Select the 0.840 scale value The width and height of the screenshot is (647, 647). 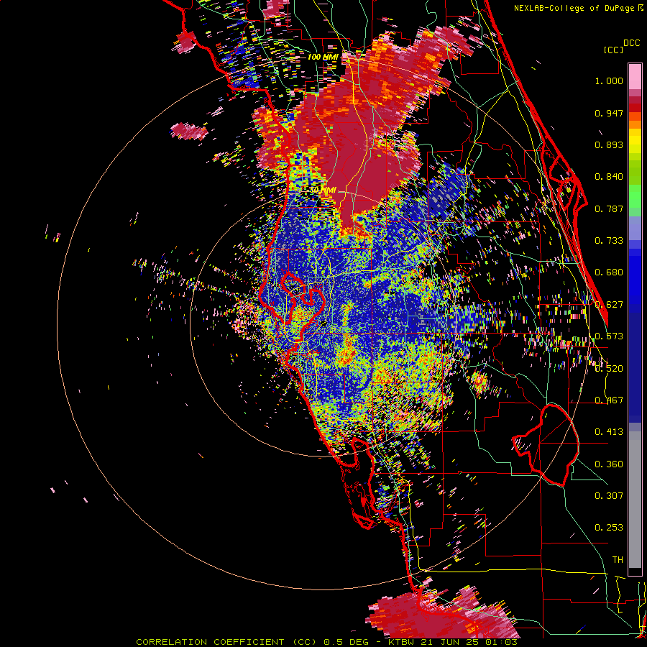click(x=609, y=177)
